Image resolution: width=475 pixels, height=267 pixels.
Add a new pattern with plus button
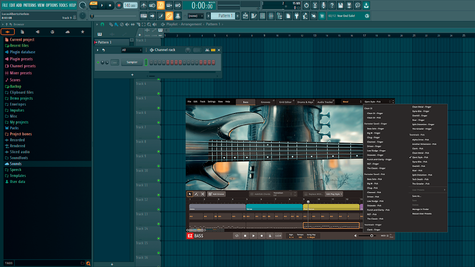click(237, 16)
